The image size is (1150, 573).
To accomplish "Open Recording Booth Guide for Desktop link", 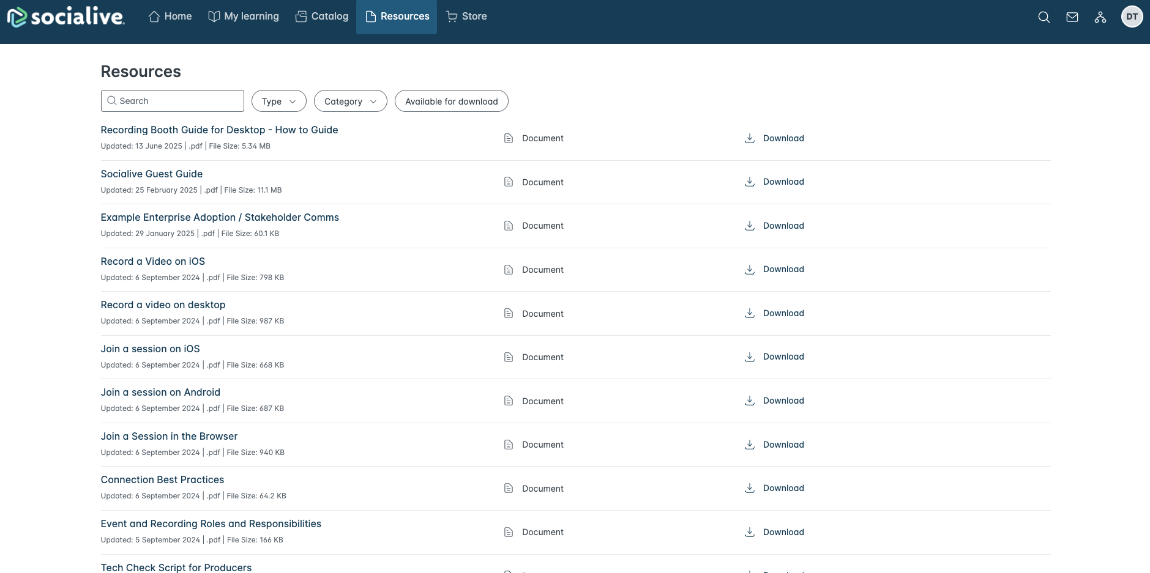I will pos(219,130).
